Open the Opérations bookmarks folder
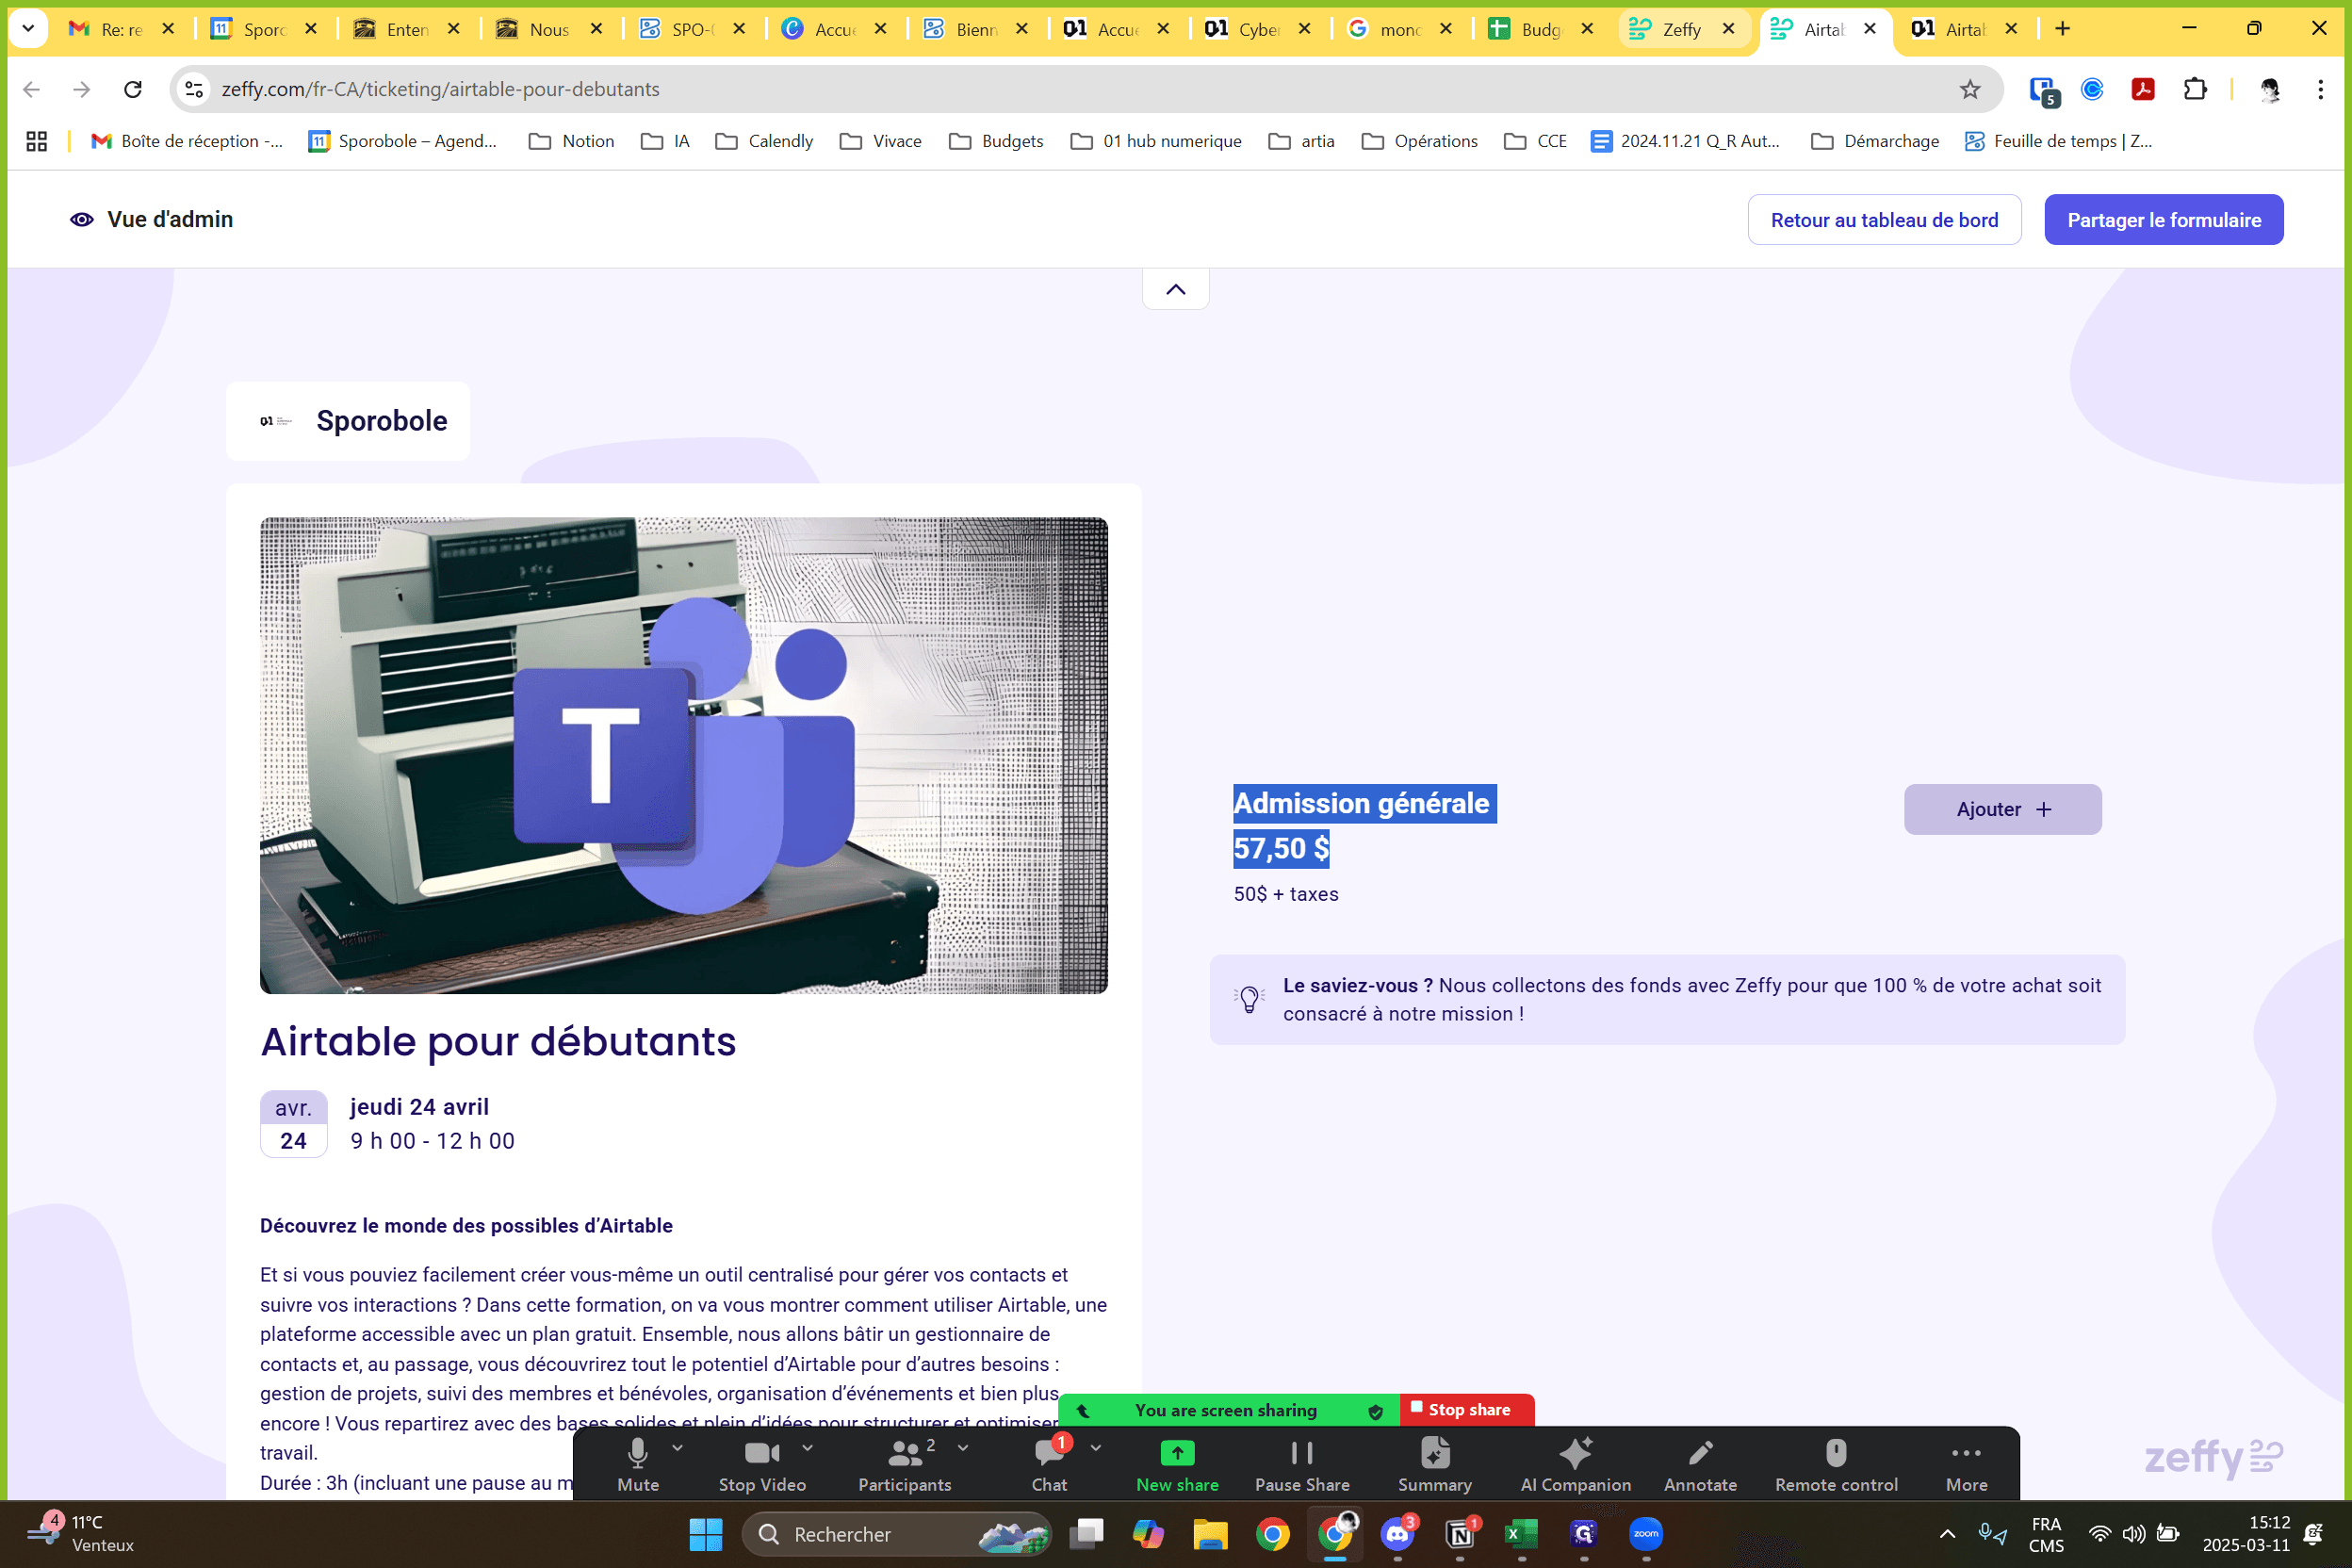Viewport: 2352px width, 1568px height. pos(1420,141)
